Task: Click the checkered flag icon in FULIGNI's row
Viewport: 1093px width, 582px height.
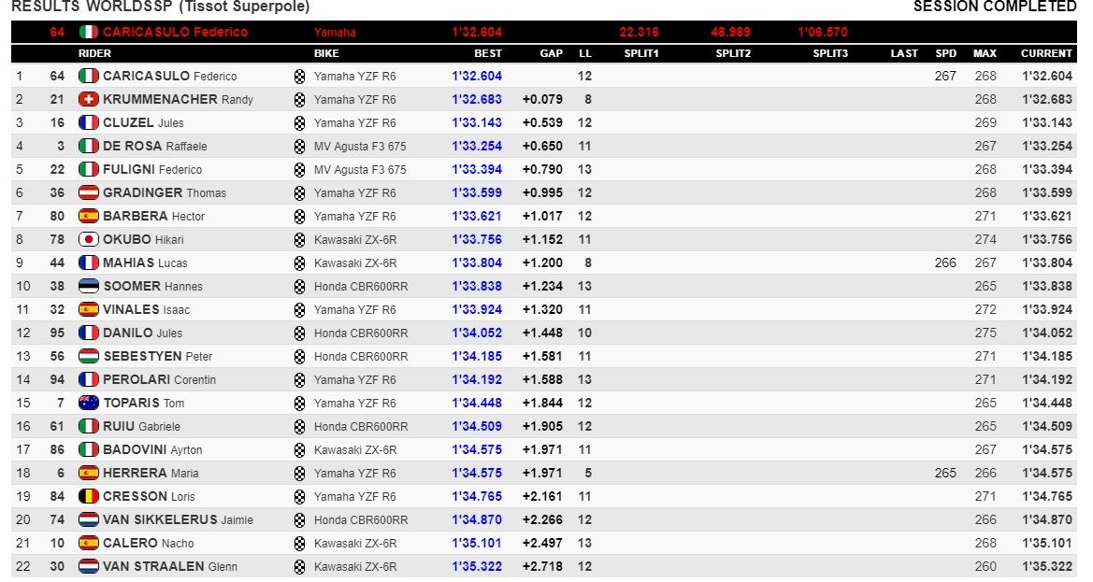Action: tap(300, 170)
